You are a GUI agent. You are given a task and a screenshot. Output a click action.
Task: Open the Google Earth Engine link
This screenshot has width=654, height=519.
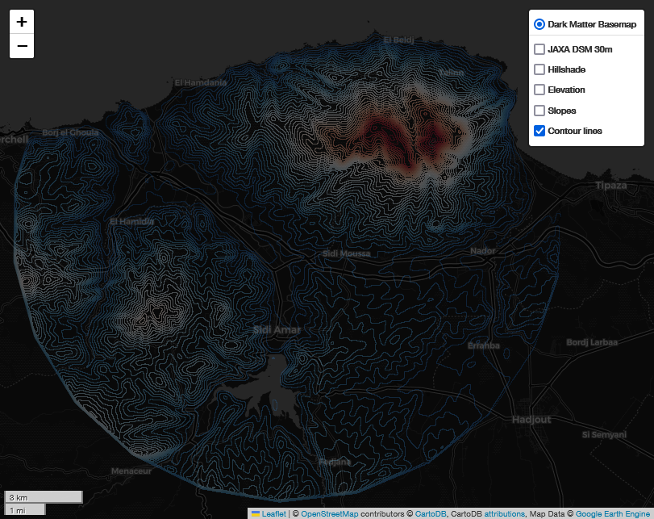tap(611, 513)
